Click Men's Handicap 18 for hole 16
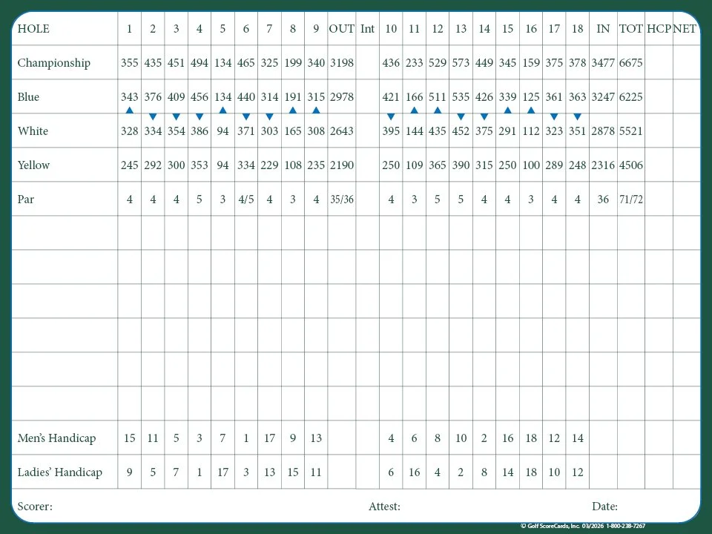Viewport: 712px width, 534px height. [531, 438]
